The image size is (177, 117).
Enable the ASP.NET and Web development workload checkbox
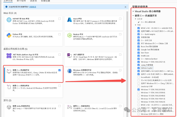pos(59,19)
